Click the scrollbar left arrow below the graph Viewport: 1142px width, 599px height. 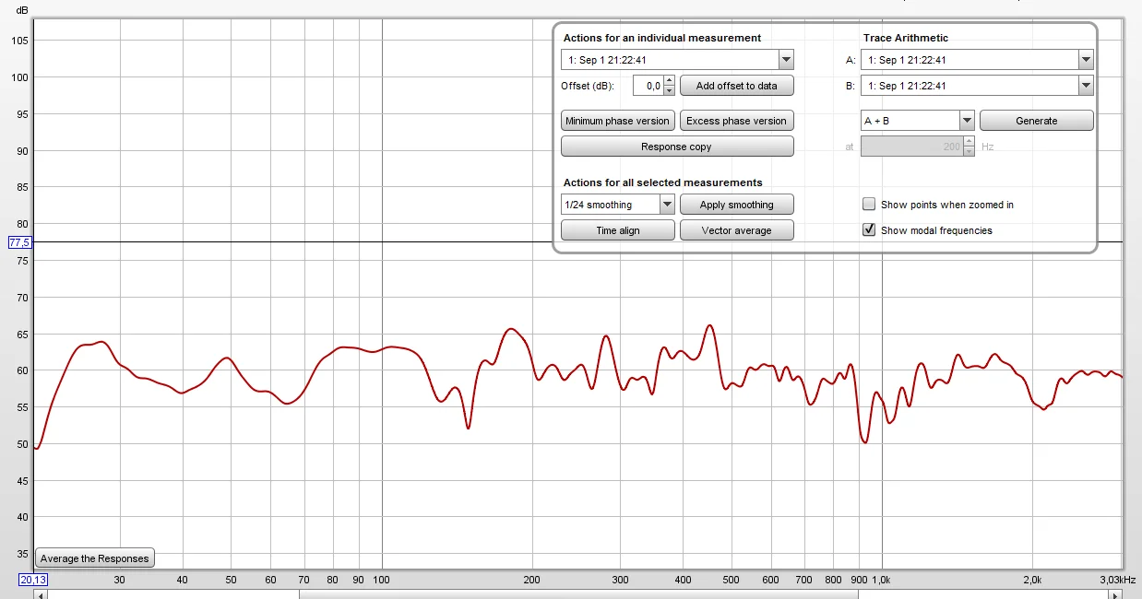click(x=40, y=593)
